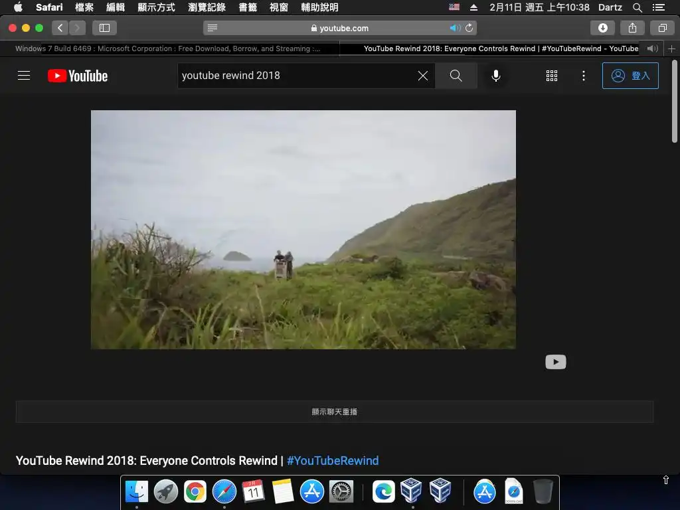Viewport: 680px width, 510px height.
Task: Open the Dartz user menu
Action: [x=610, y=7]
